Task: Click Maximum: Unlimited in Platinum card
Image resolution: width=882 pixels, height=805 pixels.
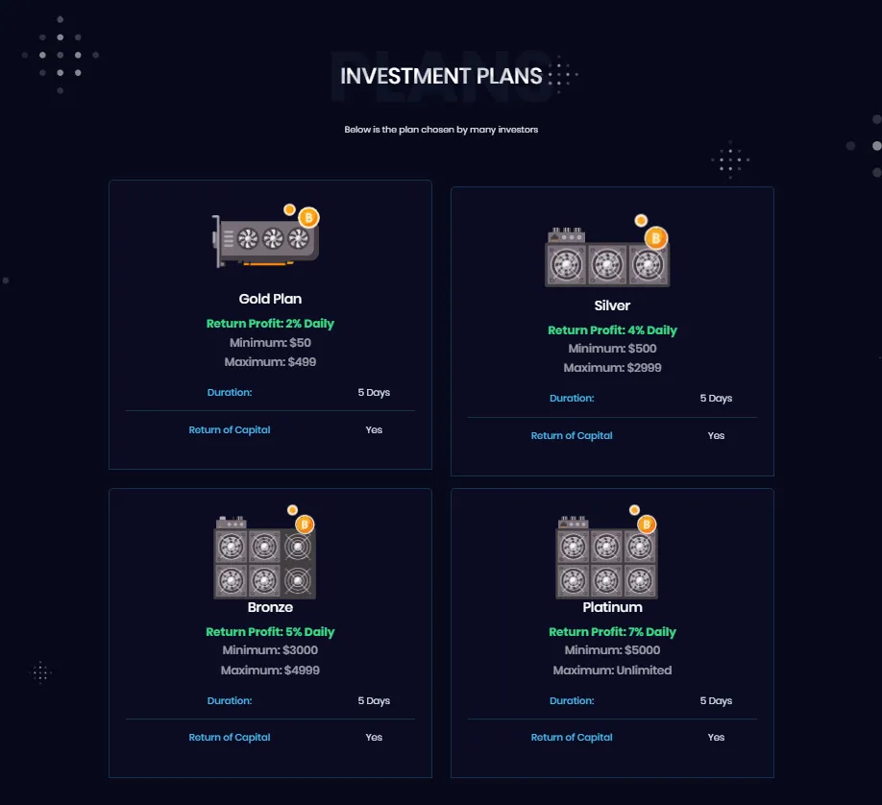Action: (x=612, y=671)
